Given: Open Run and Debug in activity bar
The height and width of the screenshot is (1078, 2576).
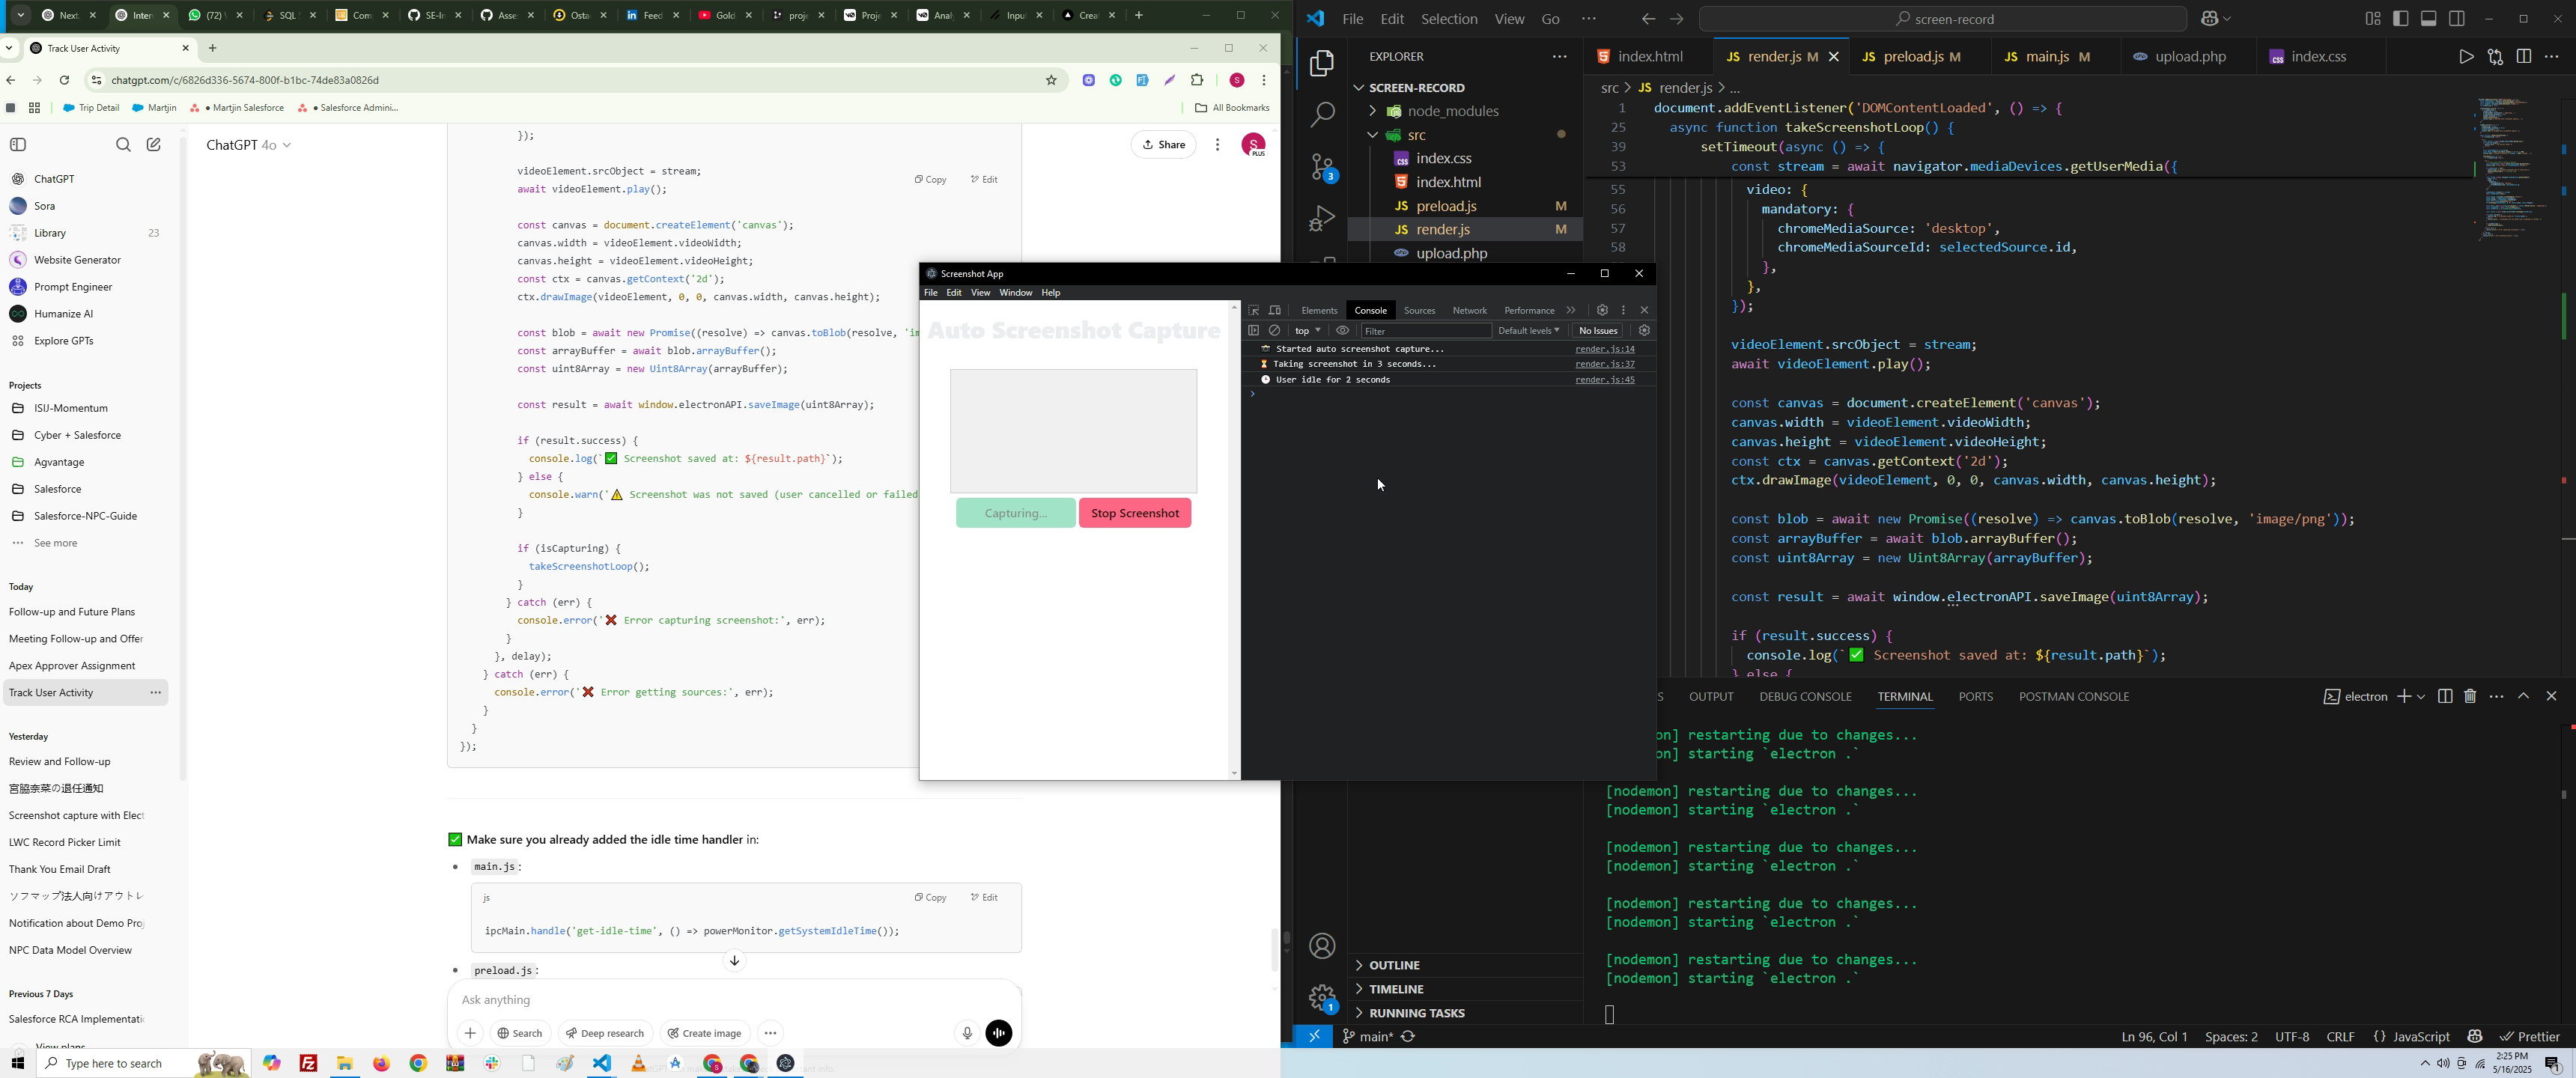Looking at the screenshot, I should click(1322, 218).
